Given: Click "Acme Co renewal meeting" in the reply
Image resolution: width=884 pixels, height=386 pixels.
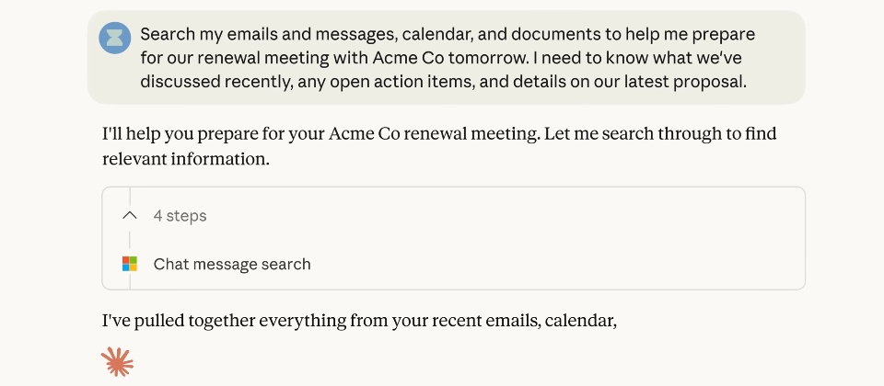Looking at the screenshot, I should point(431,134).
